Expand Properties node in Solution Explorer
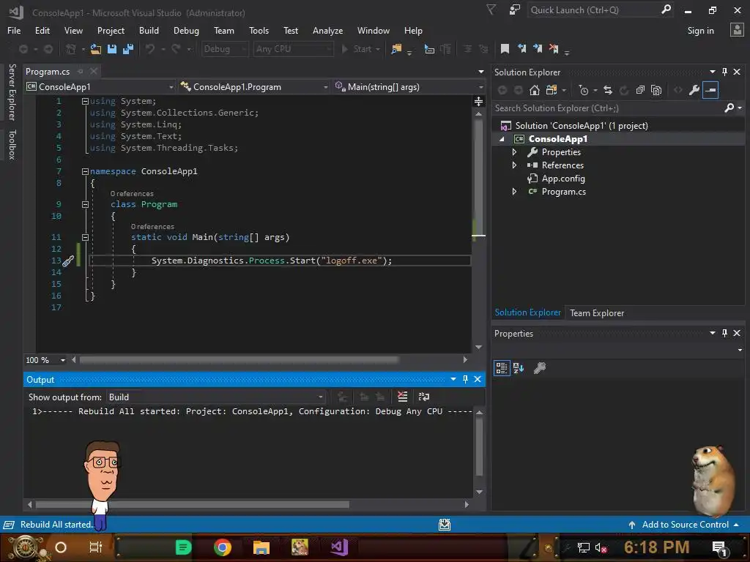 [x=515, y=152]
